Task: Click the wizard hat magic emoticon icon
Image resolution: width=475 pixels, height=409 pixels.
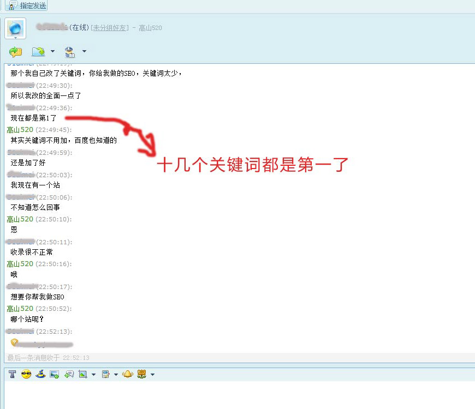Action: (x=40, y=374)
